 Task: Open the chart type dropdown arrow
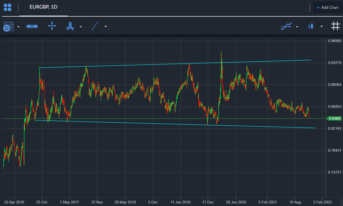pos(321,26)
